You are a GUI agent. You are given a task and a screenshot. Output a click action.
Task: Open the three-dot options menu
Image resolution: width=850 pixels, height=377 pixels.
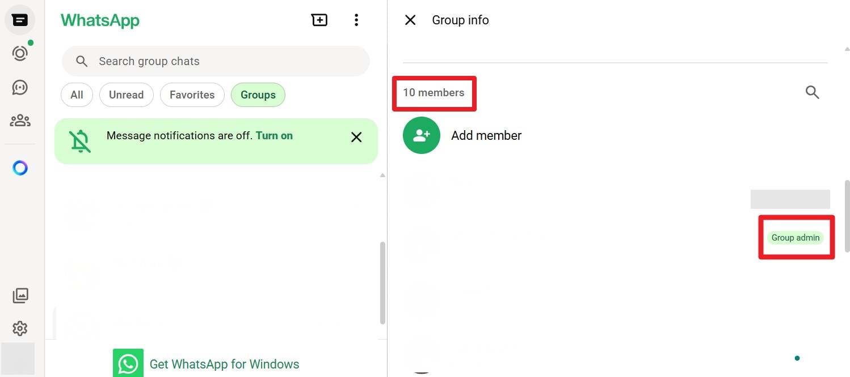[x=356, y=20]
